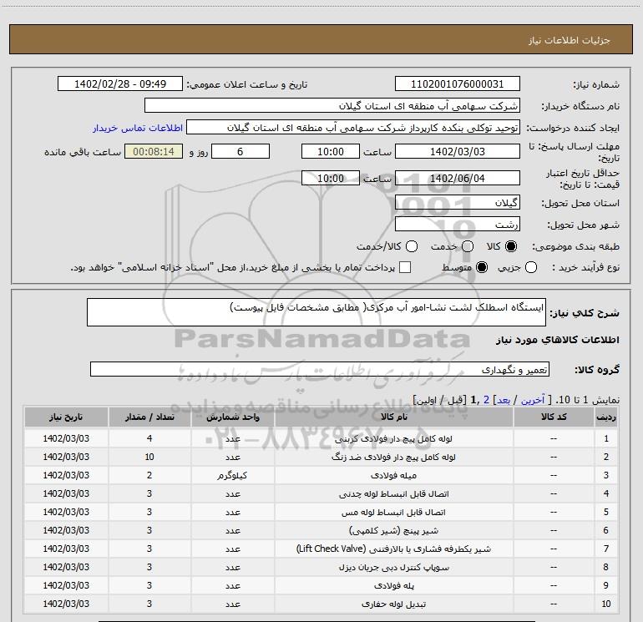Select row تبدیل لوله حفاری
Viewport: 643px width, 622px height.
pyautogui.click(x=321, y=604)
